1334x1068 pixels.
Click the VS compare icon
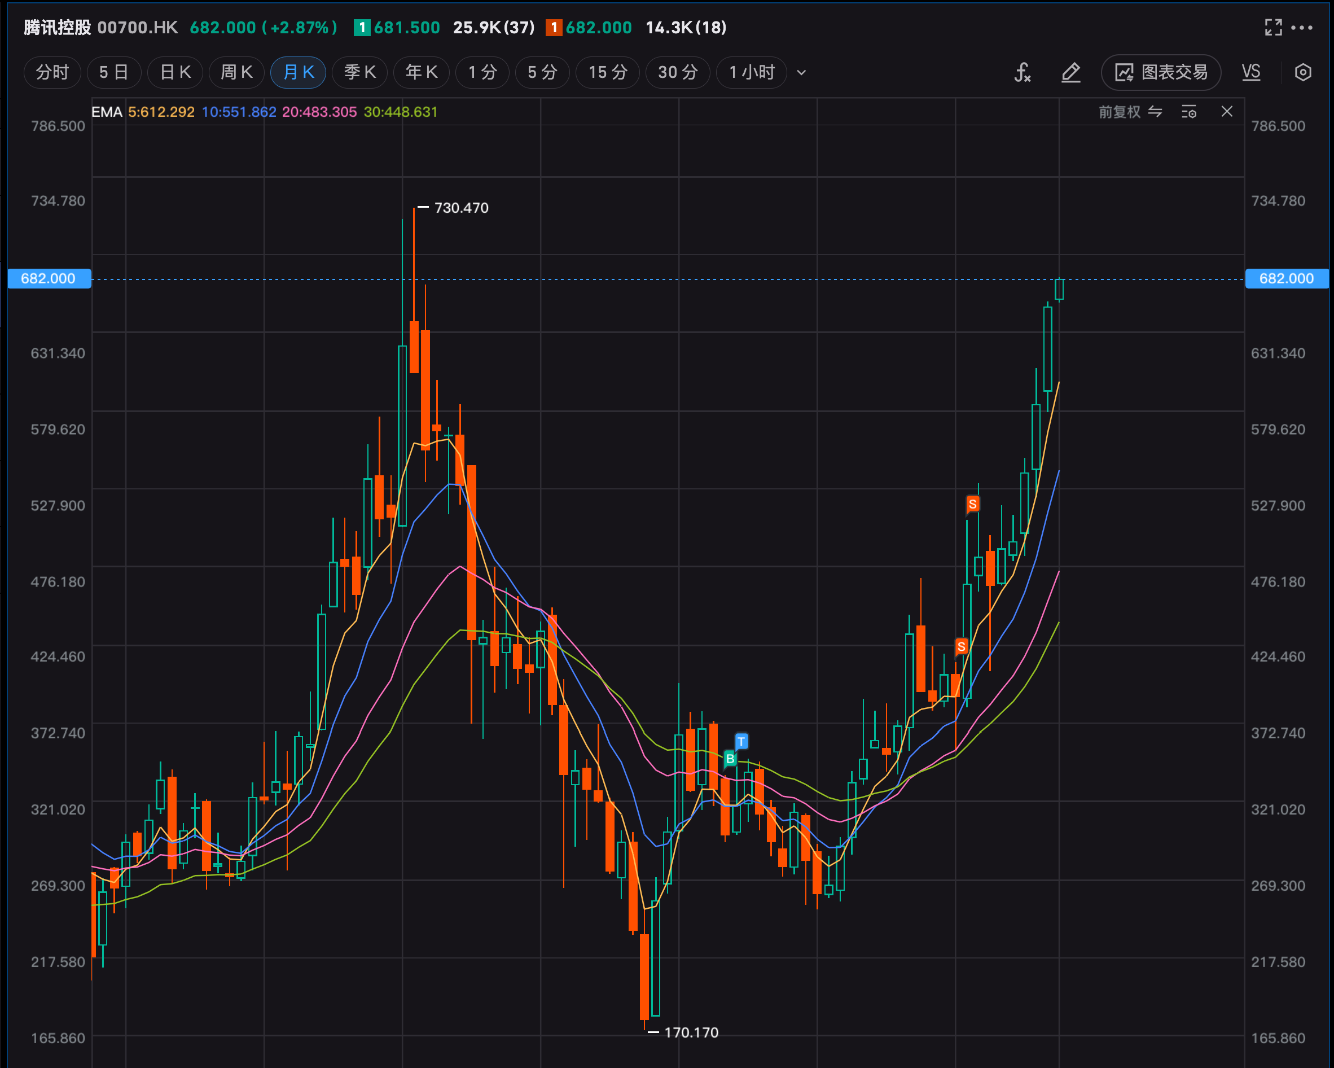[x=1251, y=72]
